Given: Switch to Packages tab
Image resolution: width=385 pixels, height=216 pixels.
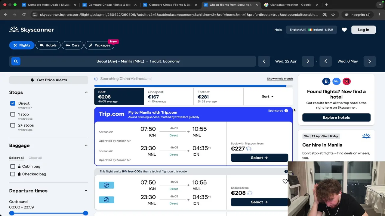Looking at the screenshot, I should [x=100, y=45].
